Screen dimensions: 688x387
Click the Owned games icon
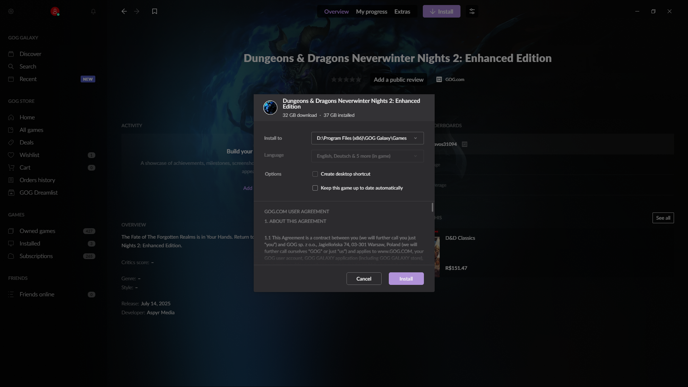tap(11, 231)
